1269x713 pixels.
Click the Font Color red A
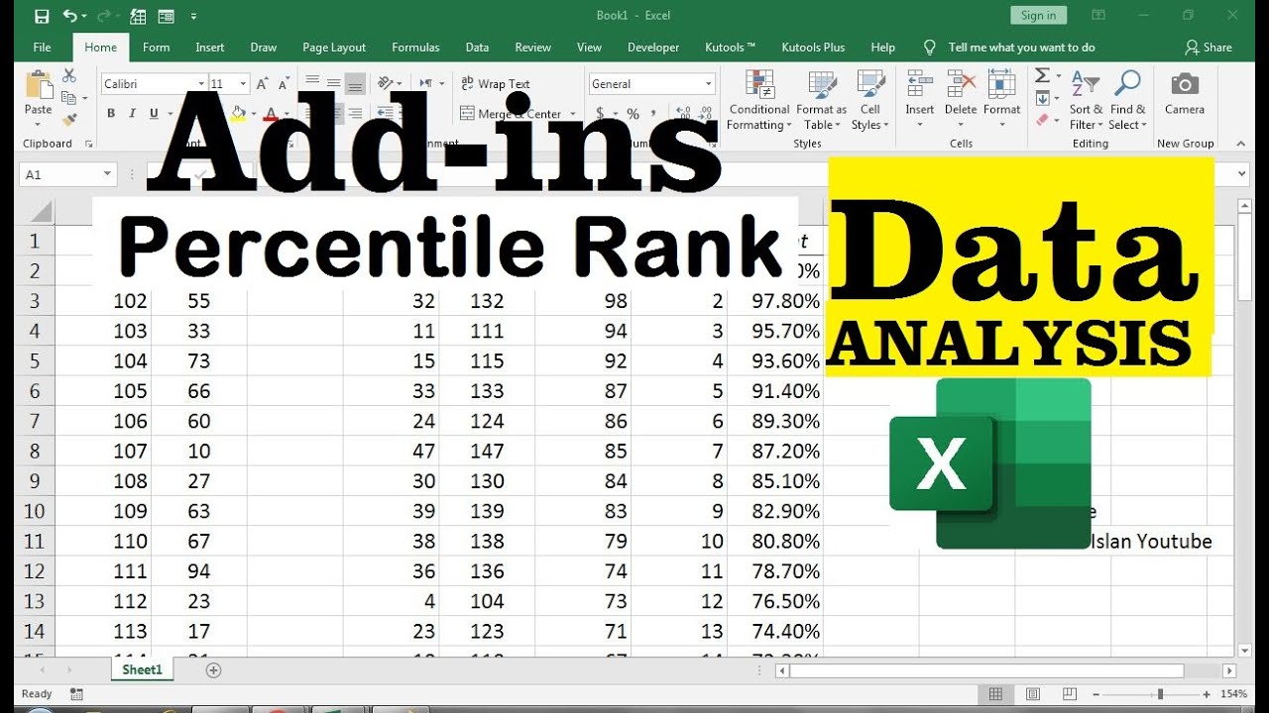(x=272, y=114)
